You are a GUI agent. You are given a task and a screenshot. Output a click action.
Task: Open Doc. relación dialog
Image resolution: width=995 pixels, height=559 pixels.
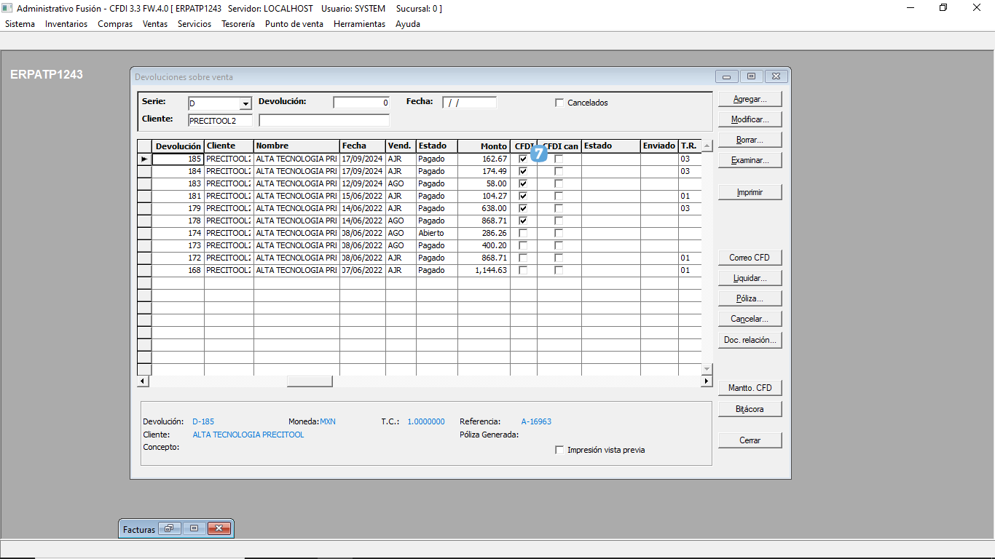click(750, 340)
